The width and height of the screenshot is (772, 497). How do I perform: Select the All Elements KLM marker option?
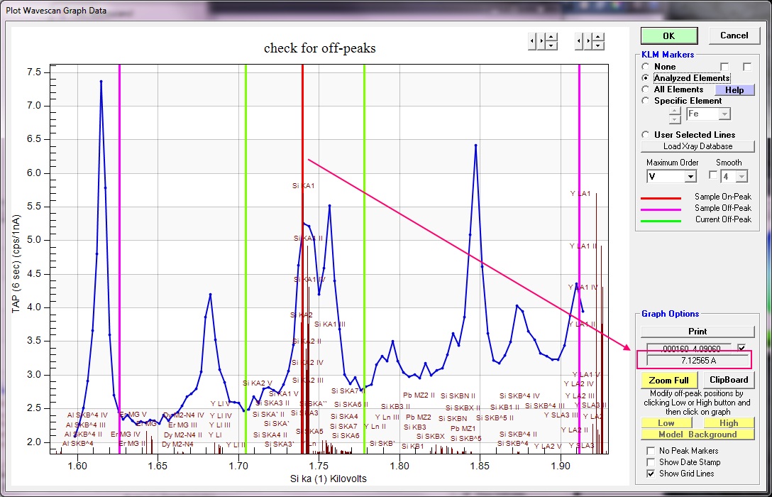(x=646, y=89)
